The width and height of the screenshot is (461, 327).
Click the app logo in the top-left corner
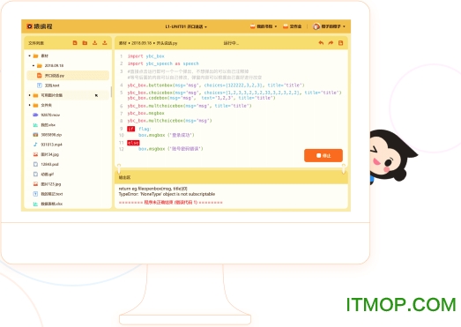point(40,26)
